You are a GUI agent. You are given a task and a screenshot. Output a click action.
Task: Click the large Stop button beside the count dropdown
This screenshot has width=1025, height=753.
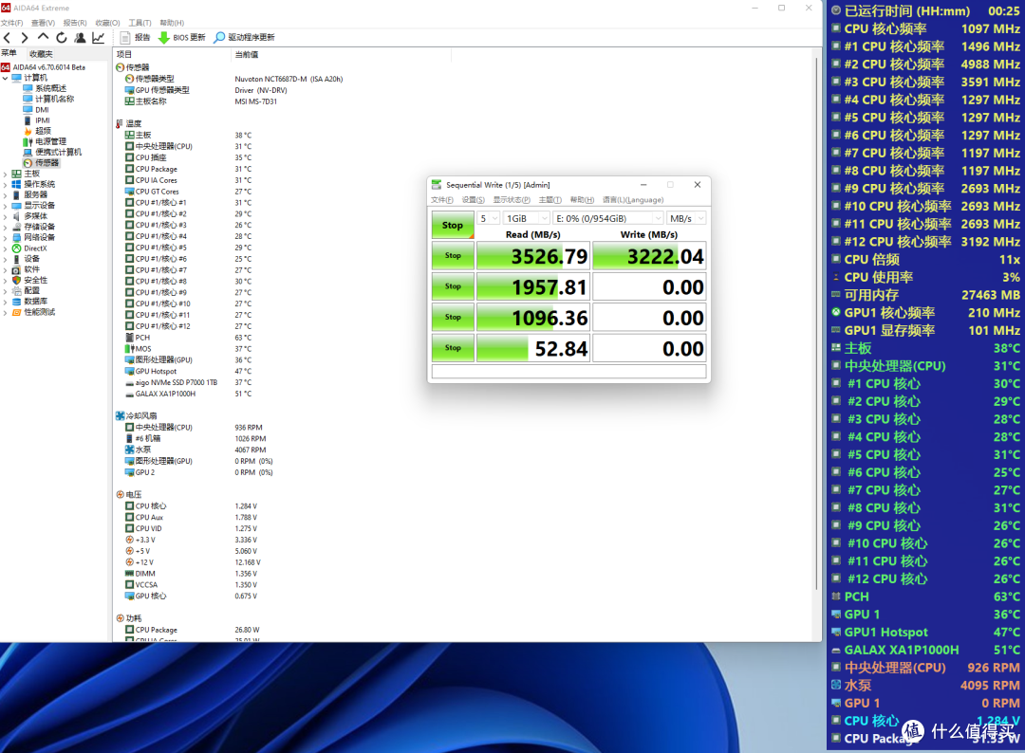point(453,225)
